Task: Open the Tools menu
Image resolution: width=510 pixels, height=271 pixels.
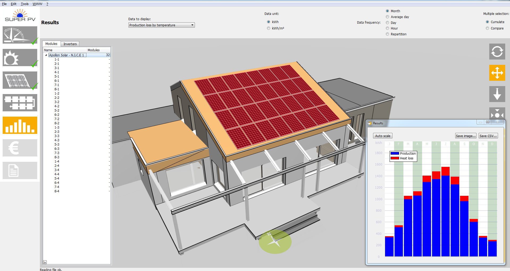Action: click(x=24, y=4)
